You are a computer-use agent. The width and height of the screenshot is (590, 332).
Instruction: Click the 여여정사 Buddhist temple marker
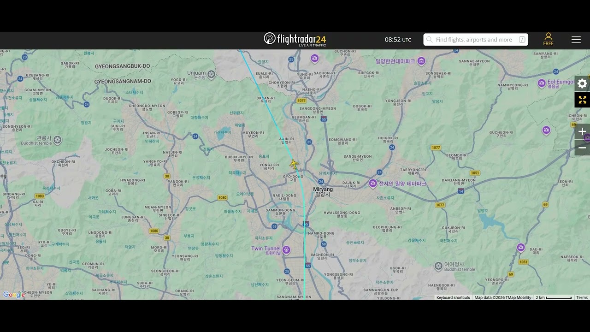click(x=438, y=266)
